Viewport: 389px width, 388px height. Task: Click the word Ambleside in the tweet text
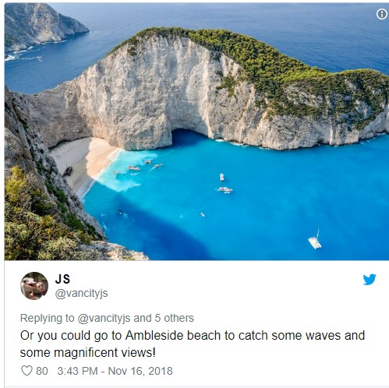click(155, 335)
